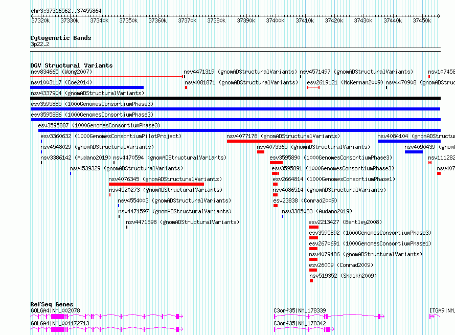455x335 pixels.
Task: Click the esv2213427 (Bentley2008) label
Action: coord(345,222)
